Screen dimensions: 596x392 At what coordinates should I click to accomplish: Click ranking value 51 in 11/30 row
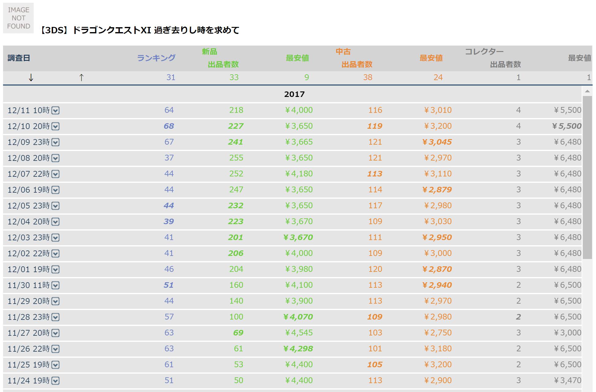pyautogui.click(x=169, y=285)
